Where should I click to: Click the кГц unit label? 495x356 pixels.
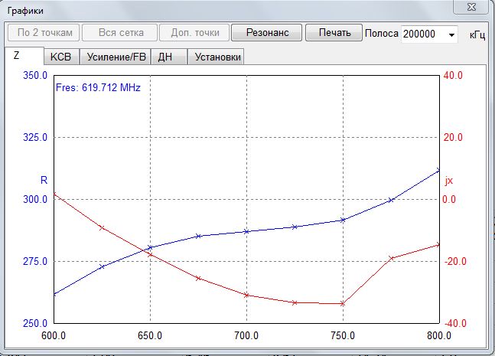coord(477,34)
